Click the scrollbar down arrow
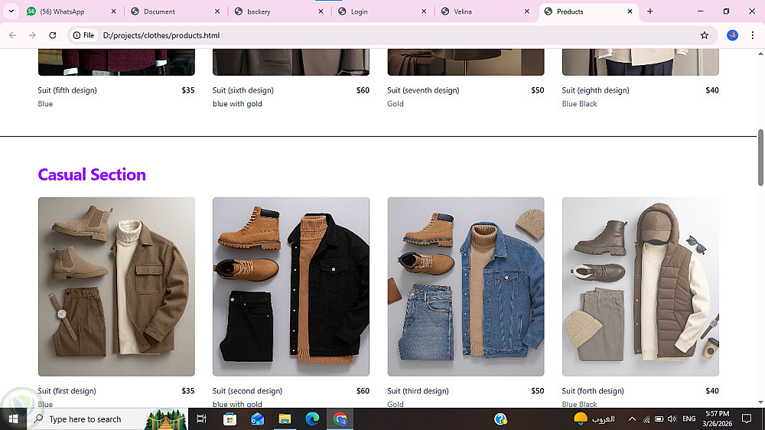765x430 pixels. coord(760,402)
